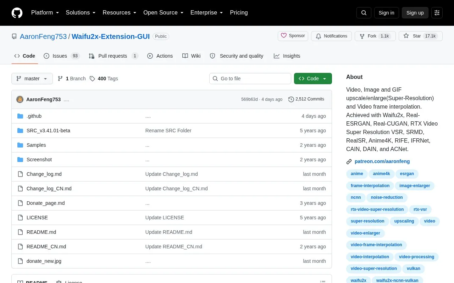Expand the Platform menu
454x283 pixels.
click(x=45, y=13)
